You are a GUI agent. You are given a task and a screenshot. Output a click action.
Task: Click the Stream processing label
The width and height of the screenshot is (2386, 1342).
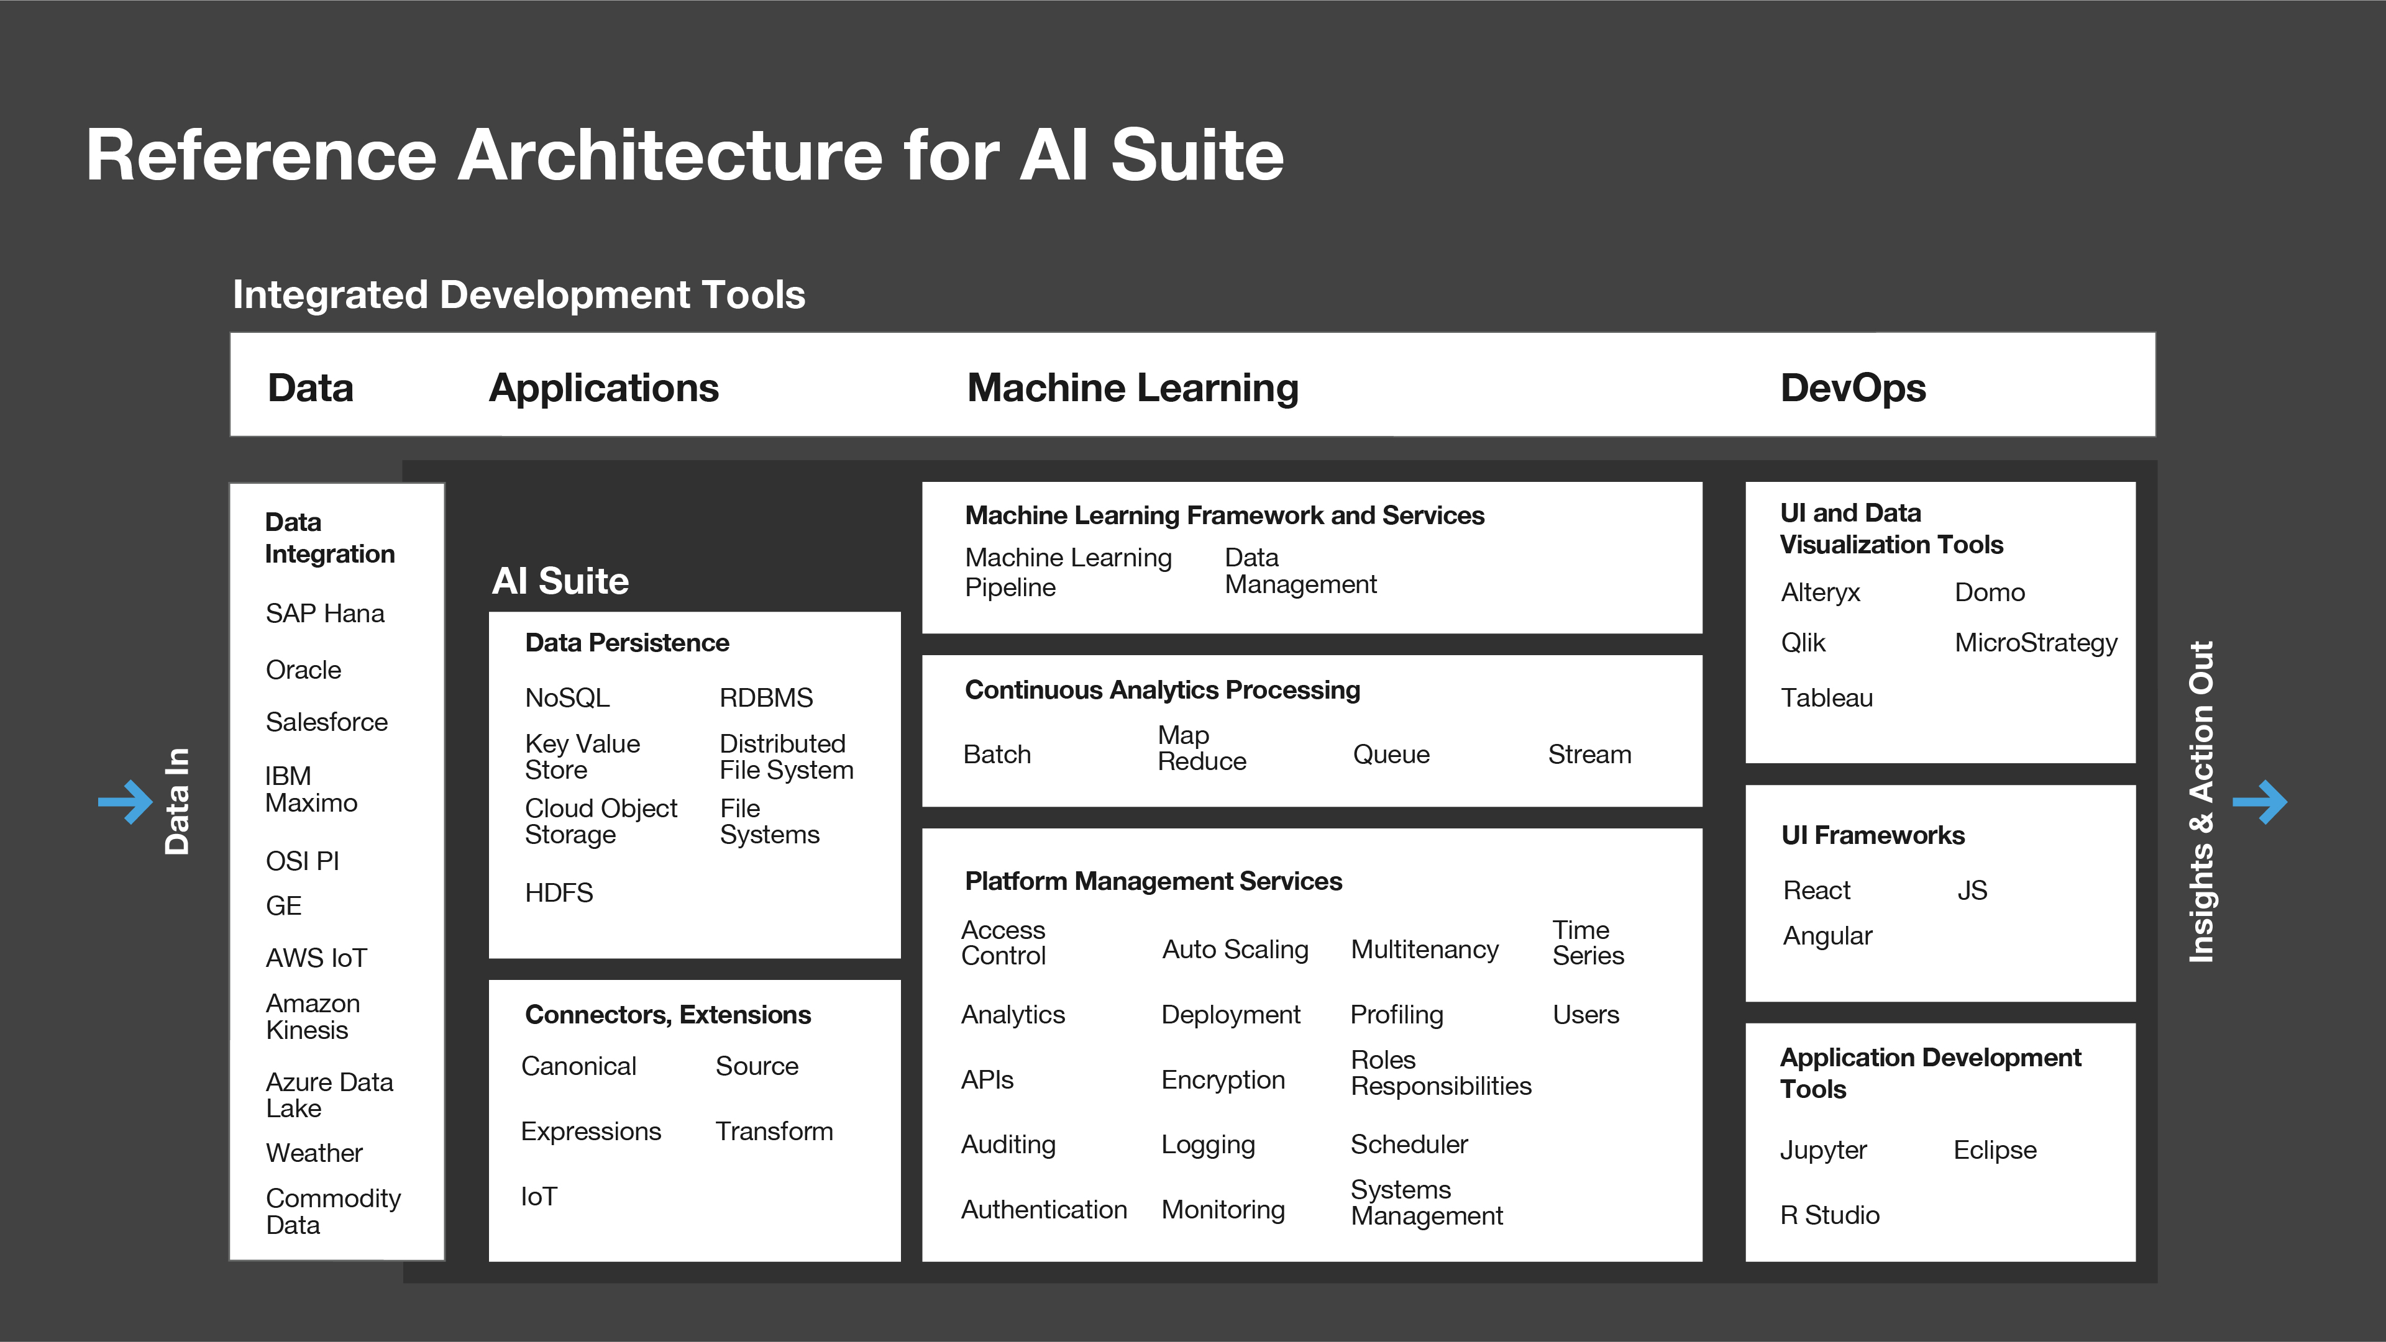click(1589, 755)
